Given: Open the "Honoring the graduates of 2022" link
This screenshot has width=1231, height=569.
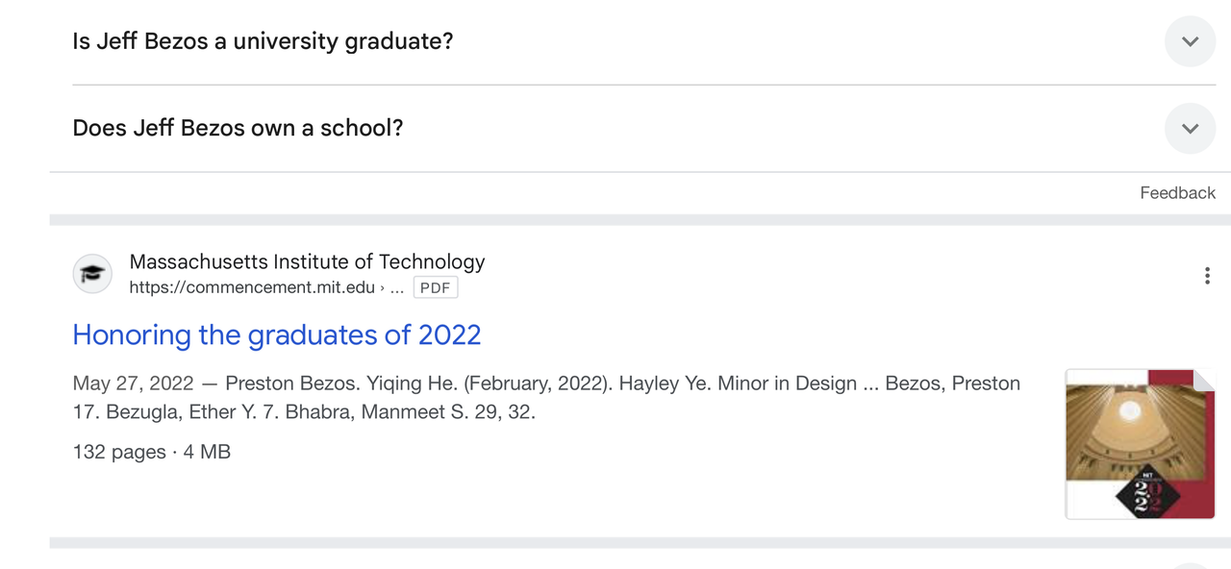Looking at the screenshot, I should (277, 334).
